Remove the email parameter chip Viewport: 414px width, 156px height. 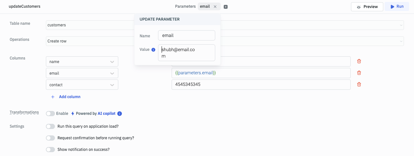[215, 7]
